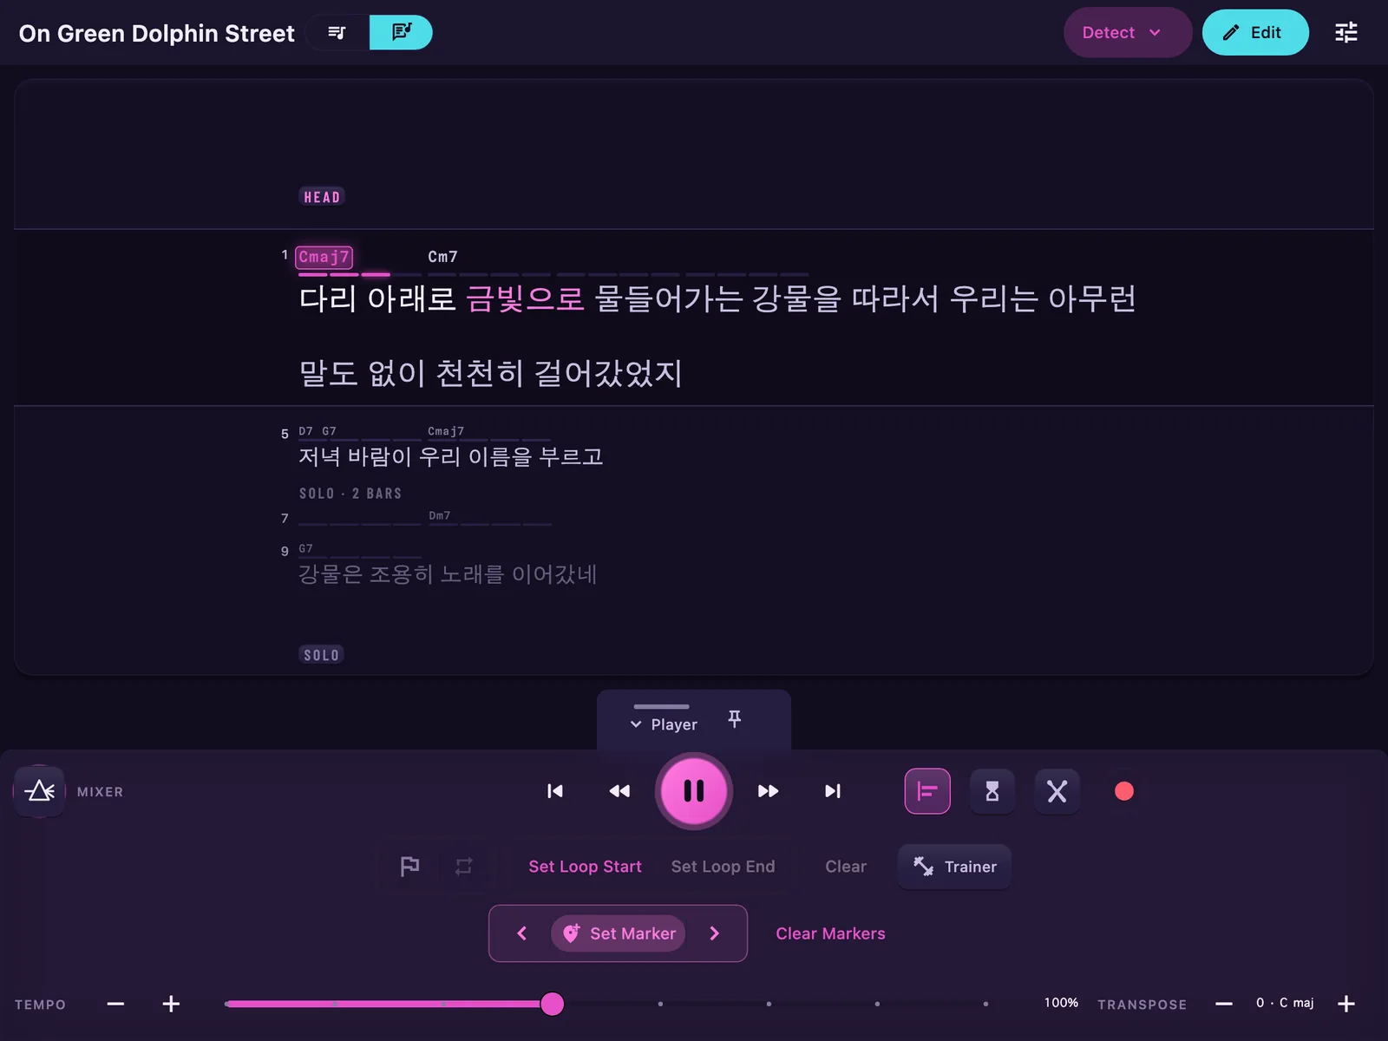Transpose up with plus
The height and width of the screenshot is (1041, 1388).
point(1346,1004)
